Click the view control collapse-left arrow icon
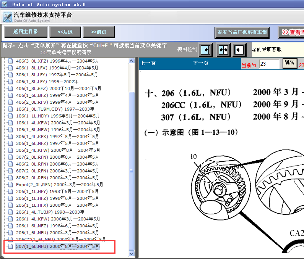The width and height of the screenshot is (304, 259). (x=239, y=50)
